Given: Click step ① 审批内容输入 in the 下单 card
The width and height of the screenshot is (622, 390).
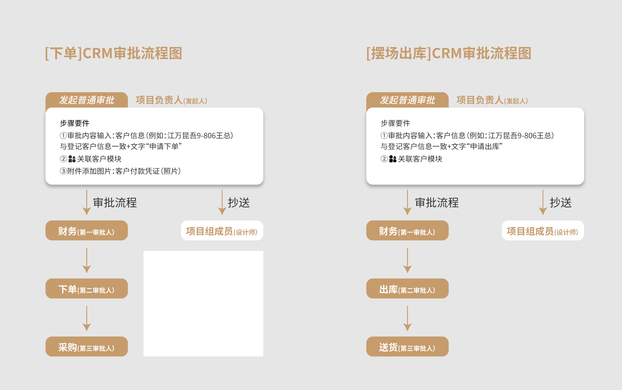Looking at the screenshot, I should [147, 136].
